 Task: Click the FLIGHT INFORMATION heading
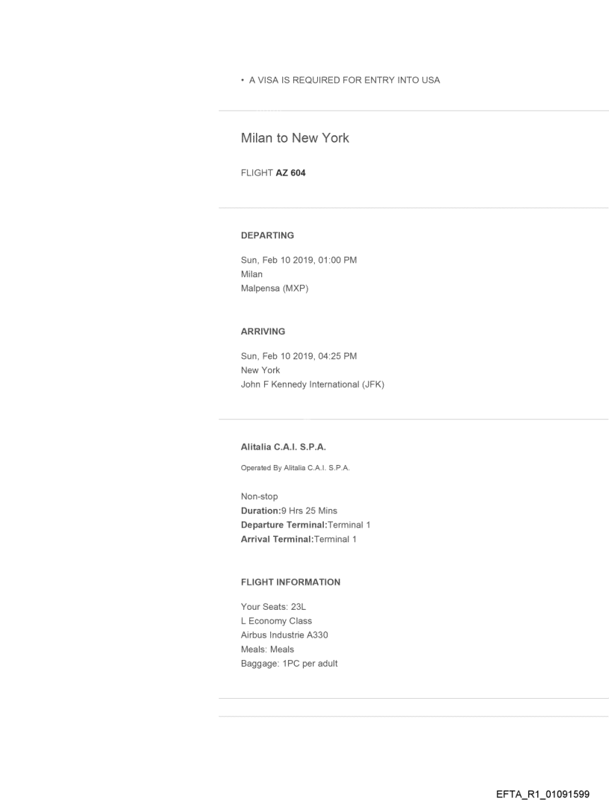point(290,582)
